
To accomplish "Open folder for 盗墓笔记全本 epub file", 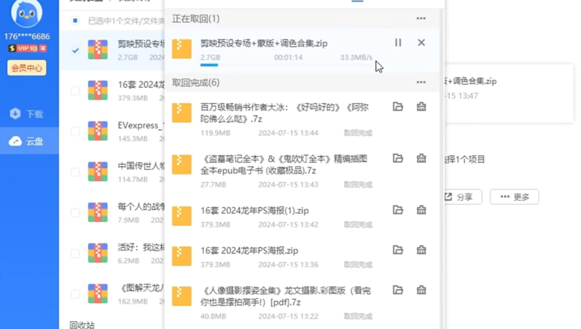I will 398,158.
